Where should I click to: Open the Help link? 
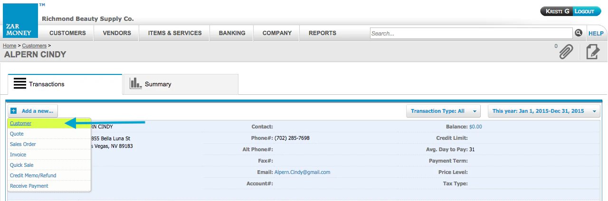(x=596, y=33)
